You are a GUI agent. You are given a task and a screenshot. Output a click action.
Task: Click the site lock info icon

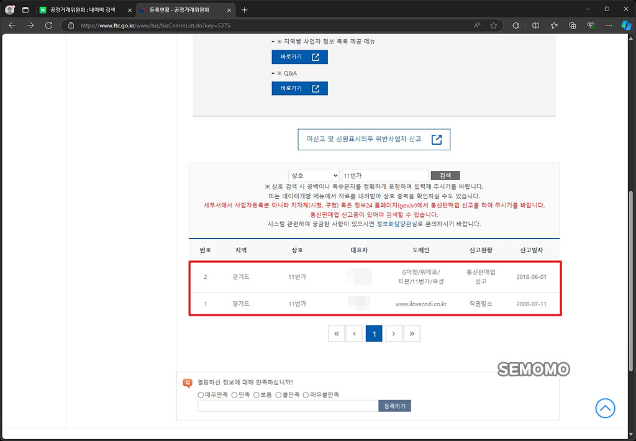pyautogui.click(x=71, y=25)
